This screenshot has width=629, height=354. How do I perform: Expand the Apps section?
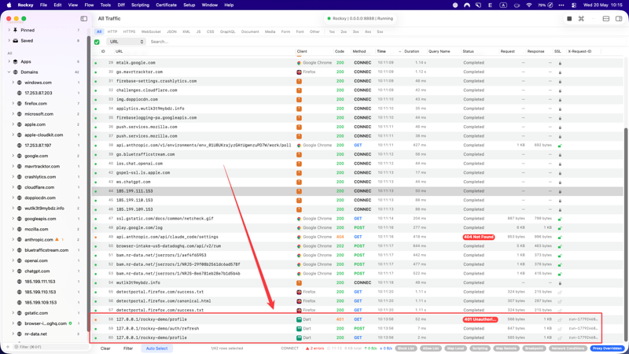pyautogui.click(x=9, y=61)
